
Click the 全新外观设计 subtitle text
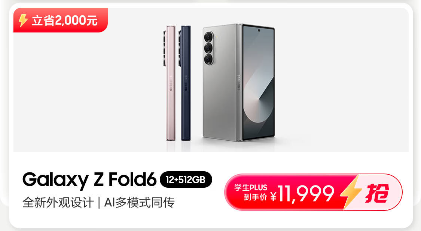point(58,203)
